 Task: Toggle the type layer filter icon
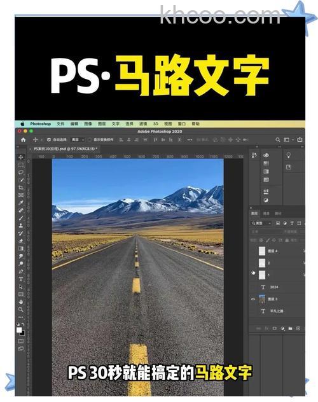[292, 223]
